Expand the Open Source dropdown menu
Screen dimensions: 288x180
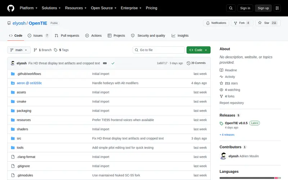[104, 8]
